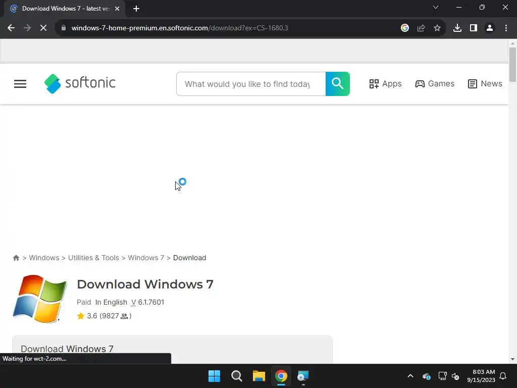Click the Download Windows 7 heading

pyautogui.click(x=145, y=284)
